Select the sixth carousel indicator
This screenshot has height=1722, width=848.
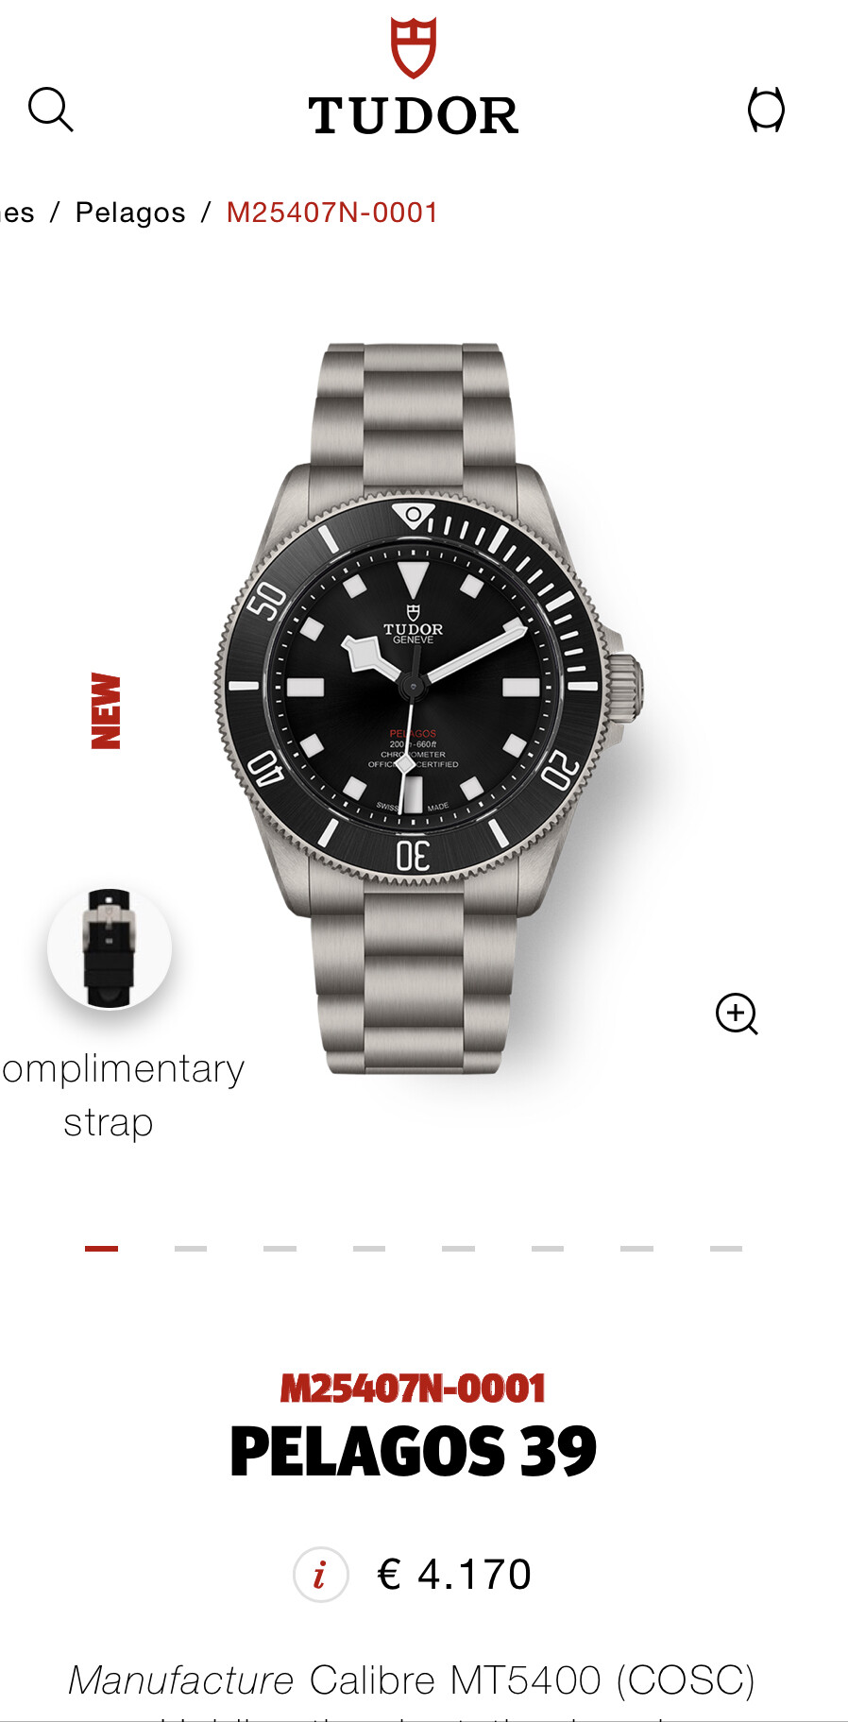tap(548, 1249)
